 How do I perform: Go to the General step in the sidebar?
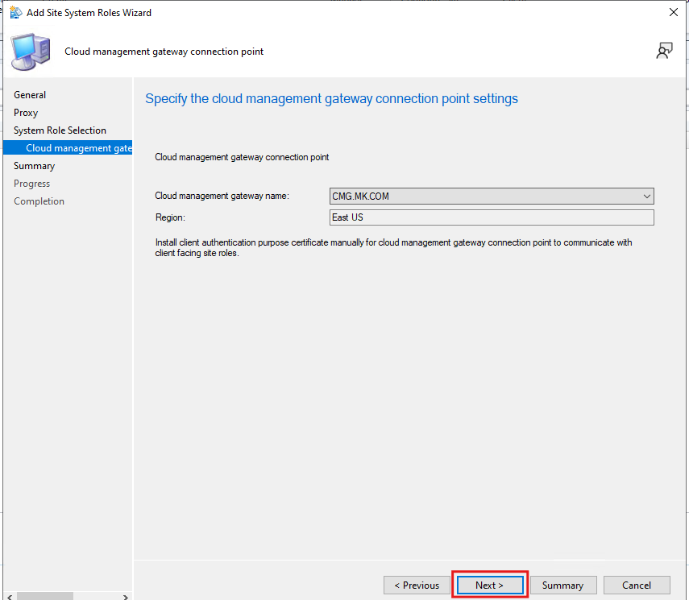[x=30, y=95]
